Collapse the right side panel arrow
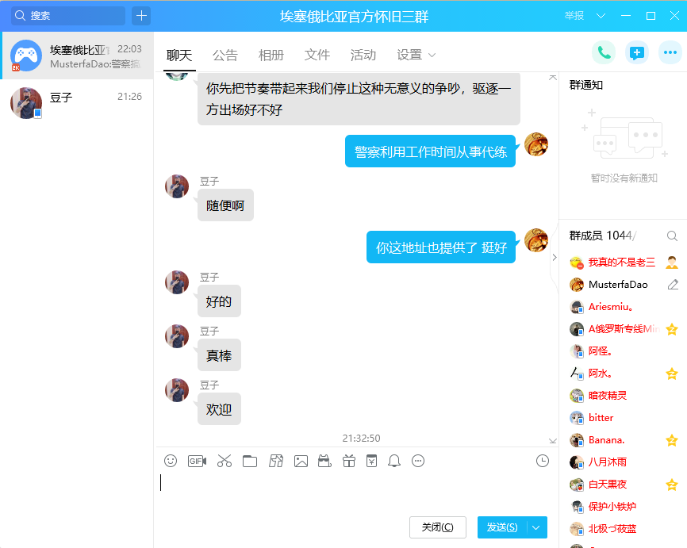Image resolution: width=687 pixels, height=548 pixels. point(555,257)
